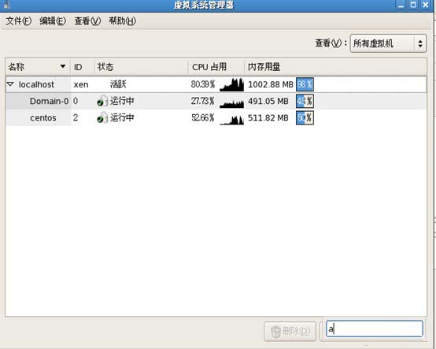Open the 所有虚拟机 view dropdown
The height and width of the screenshot is (349, 436).
(x=388, y=43)
